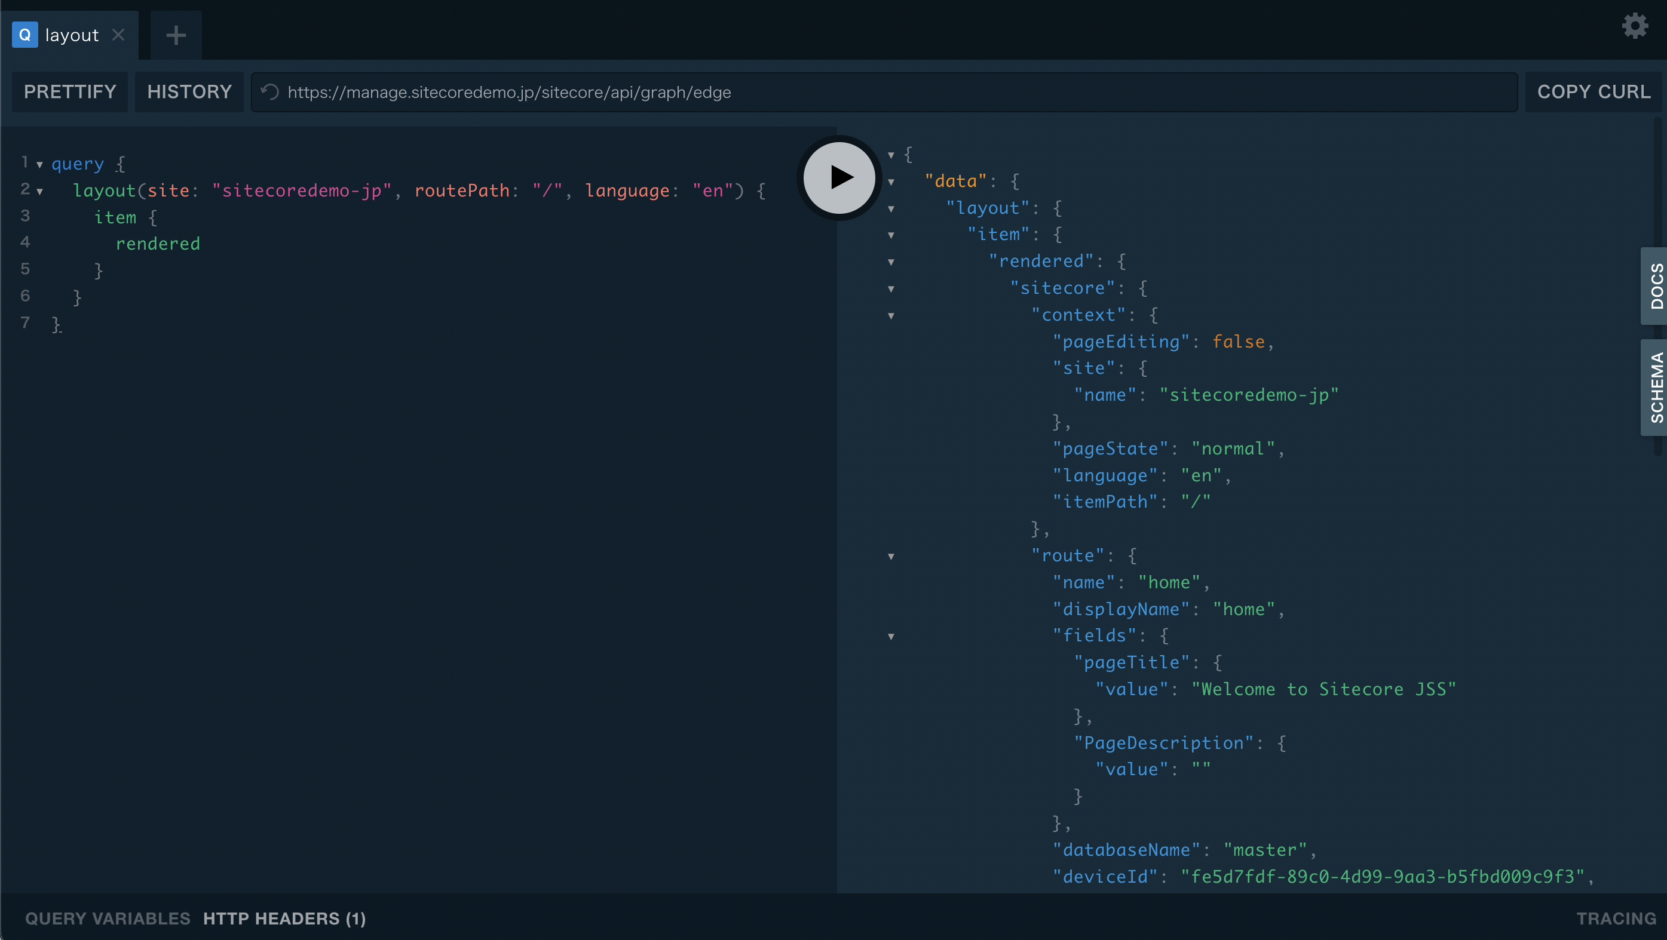Viewport: 1667px width, 940px height.
Task: Open the HISTORY panel
Action: (189, 92)
